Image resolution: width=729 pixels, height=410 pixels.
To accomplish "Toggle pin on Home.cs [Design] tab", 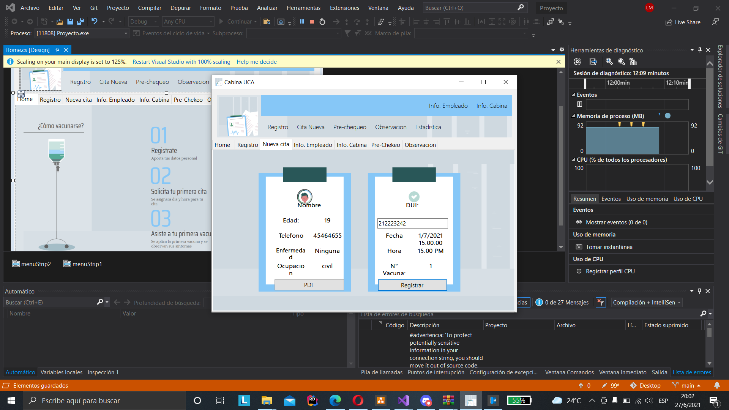I will point(57,50).
